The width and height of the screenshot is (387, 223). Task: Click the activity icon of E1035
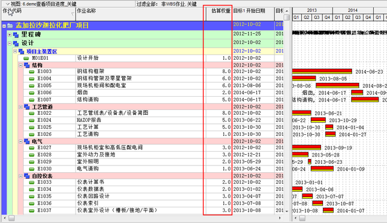point(31,196)
